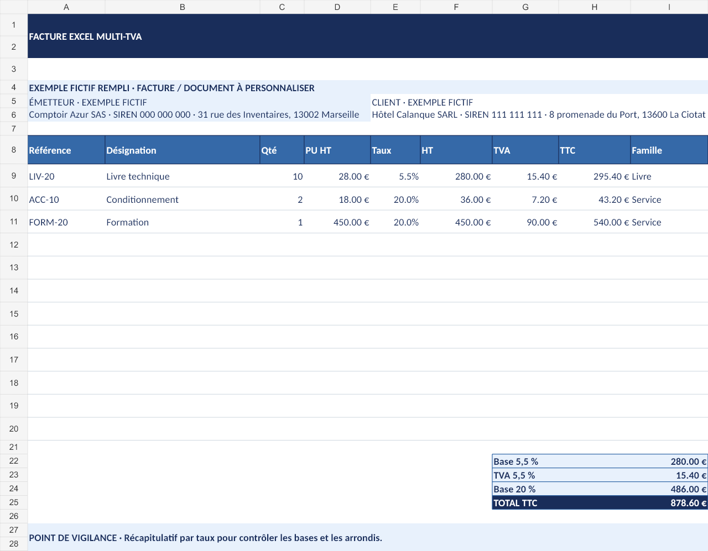This screenshot has height=551, width=708.
Task: Click the quantity 10 cell
Action: 282,176
